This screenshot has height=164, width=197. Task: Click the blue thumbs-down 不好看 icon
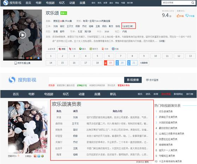[x=187, y=16]
